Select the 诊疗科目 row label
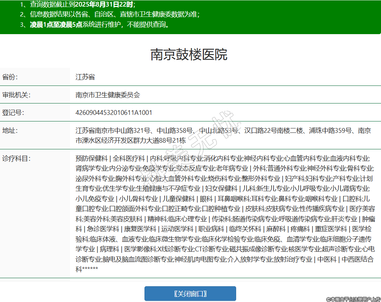The height and width of the screenshot is (302, 381). coord(17,159)
